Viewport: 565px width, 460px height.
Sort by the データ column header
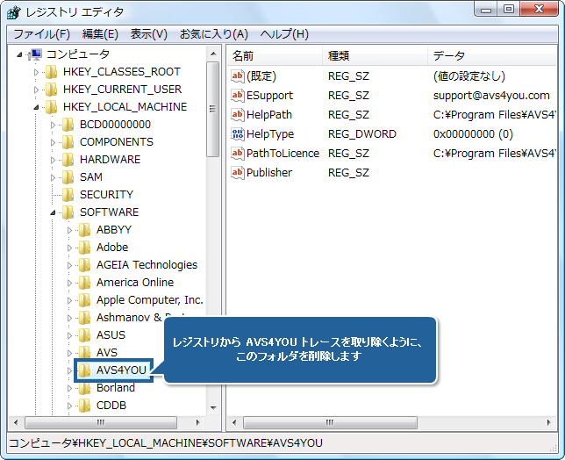point(492,56)
